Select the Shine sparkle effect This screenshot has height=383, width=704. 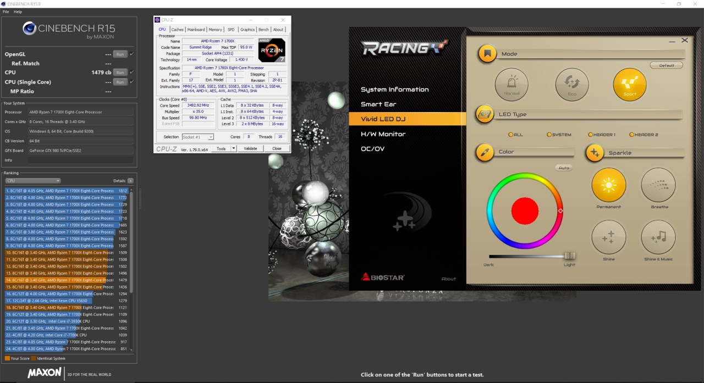click(x=608, y=237)
